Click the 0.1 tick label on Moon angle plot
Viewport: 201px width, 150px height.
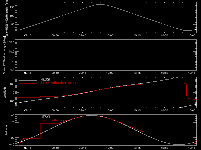tap(12, 70)
